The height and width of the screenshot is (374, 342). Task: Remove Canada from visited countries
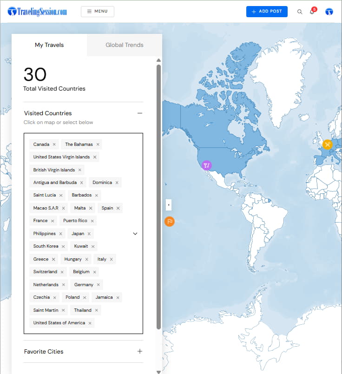[54, 144]
